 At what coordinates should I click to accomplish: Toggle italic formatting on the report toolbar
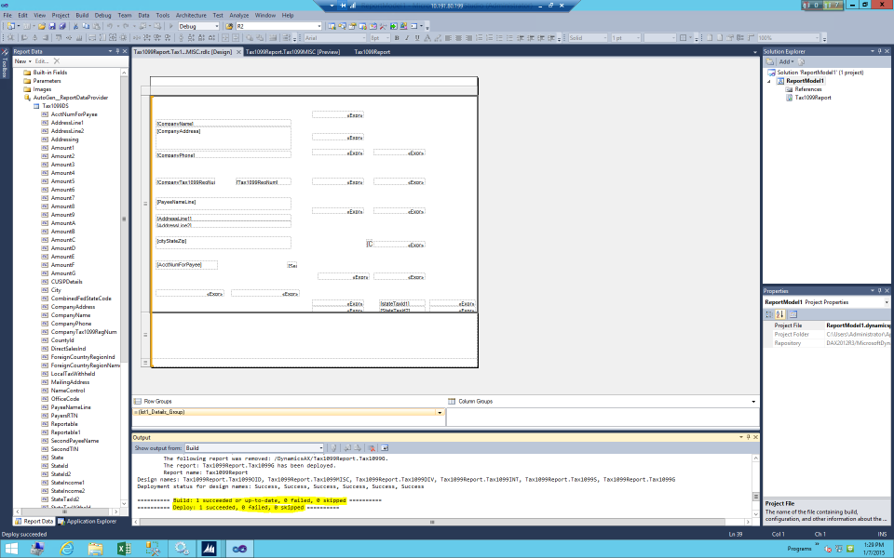coord(407,36)
